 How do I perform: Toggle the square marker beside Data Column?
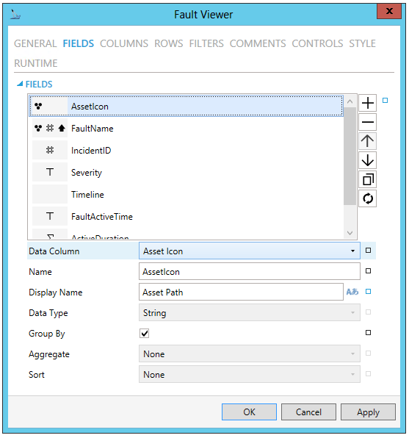(x=368, y=251)
